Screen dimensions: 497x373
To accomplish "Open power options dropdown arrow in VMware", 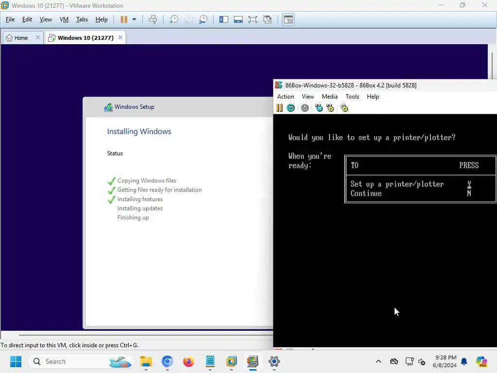I will click(x=134, y=19).
